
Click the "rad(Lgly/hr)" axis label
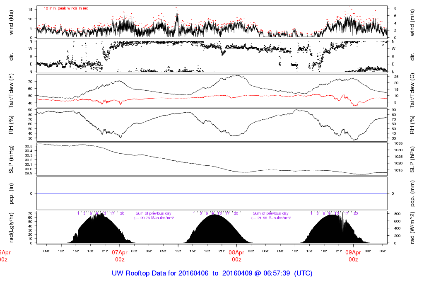click(11, 227)
